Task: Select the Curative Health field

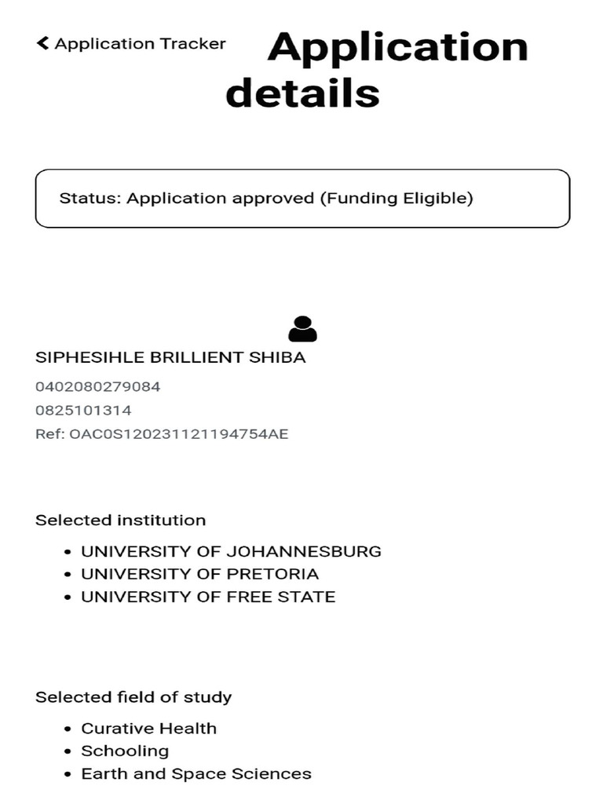Action: pyautogui.click(x=149, y=729)
